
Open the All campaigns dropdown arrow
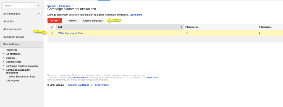[x=39, y=14]
